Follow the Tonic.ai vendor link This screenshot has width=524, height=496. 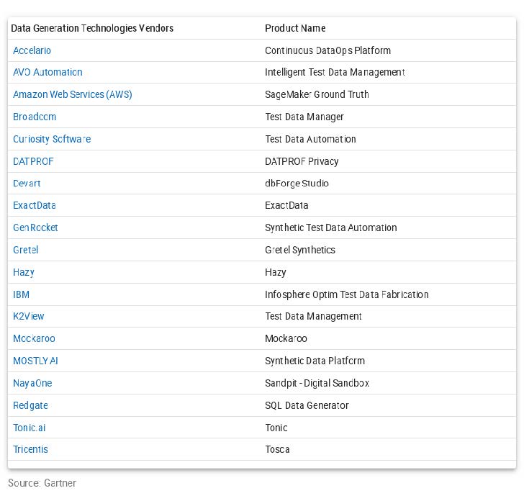click(x=30, y=428)
